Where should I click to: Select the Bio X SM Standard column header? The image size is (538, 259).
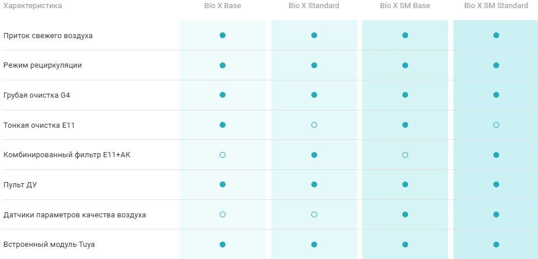pyautogui.click(x=496, y=6)
